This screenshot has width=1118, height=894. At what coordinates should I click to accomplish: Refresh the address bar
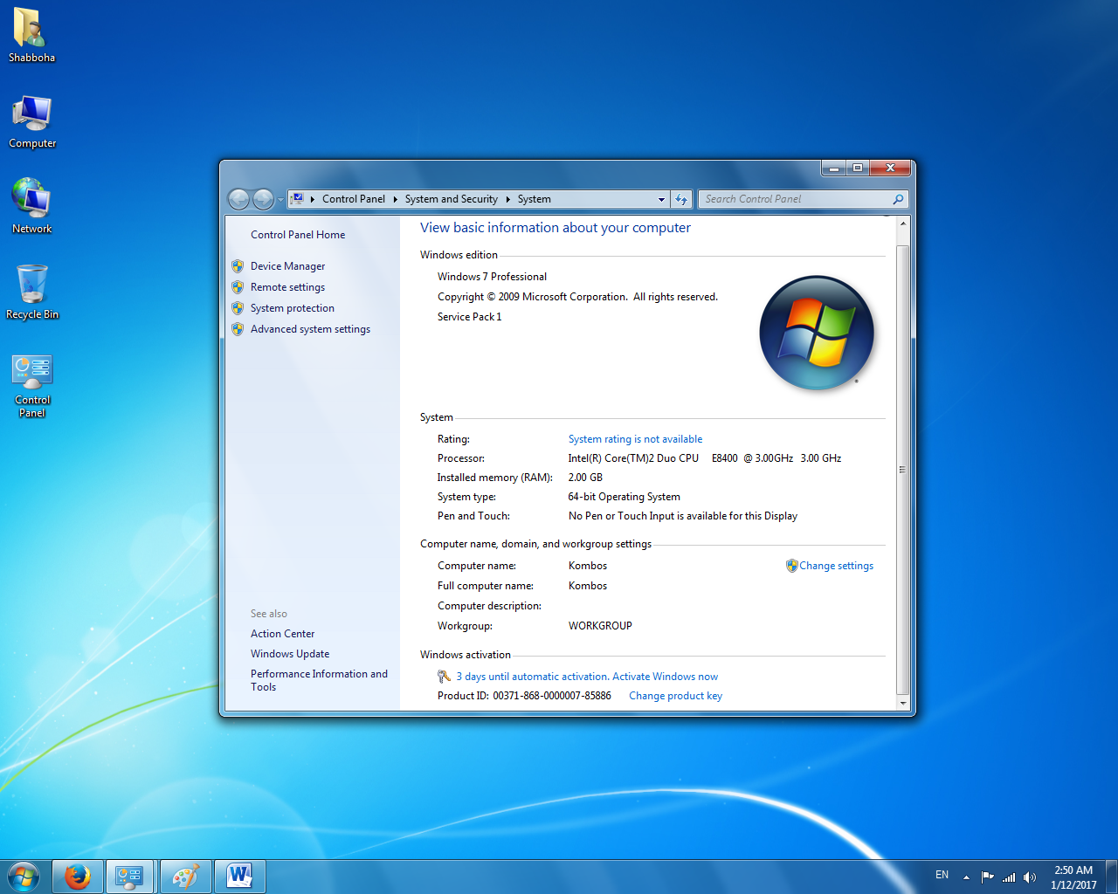point(681,199)
